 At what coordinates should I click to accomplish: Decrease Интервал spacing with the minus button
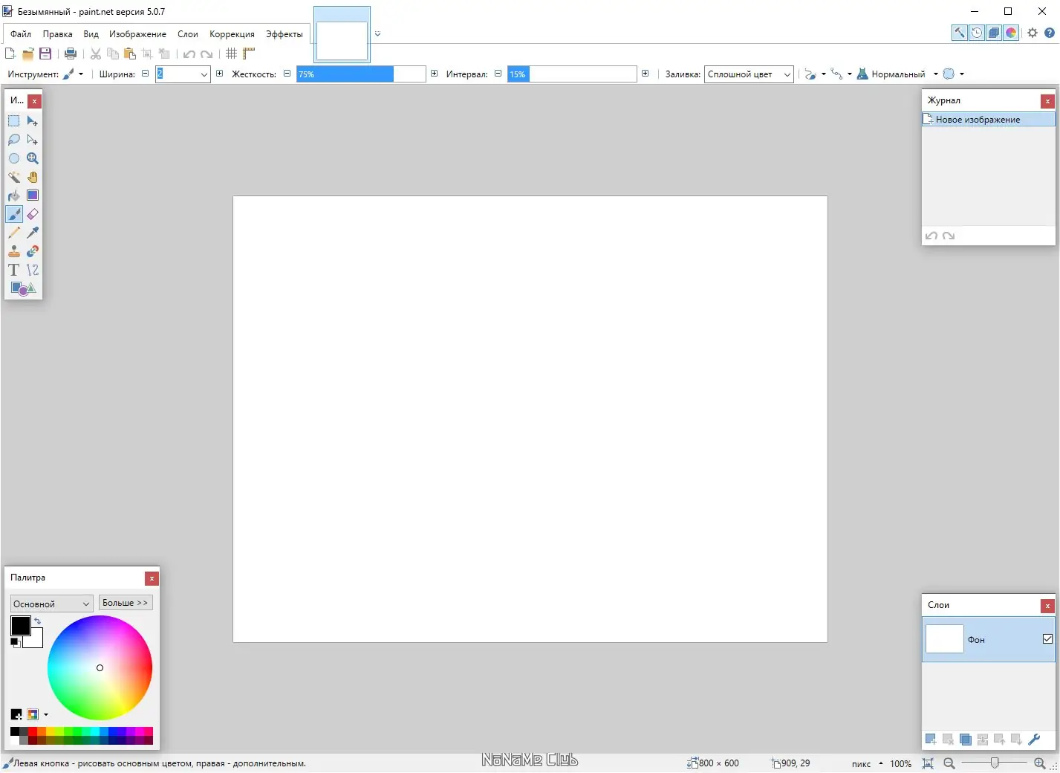(x=498, y=74)
